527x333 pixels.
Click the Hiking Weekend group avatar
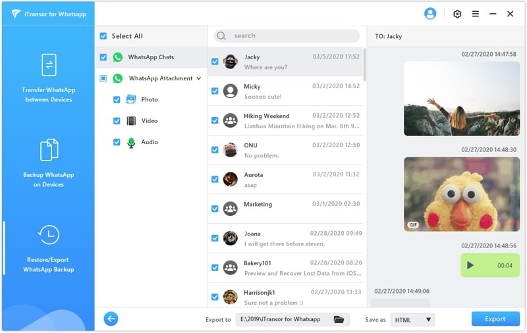pos(230,120)
